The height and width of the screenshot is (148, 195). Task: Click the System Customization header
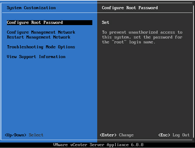(x=31, y=8)
